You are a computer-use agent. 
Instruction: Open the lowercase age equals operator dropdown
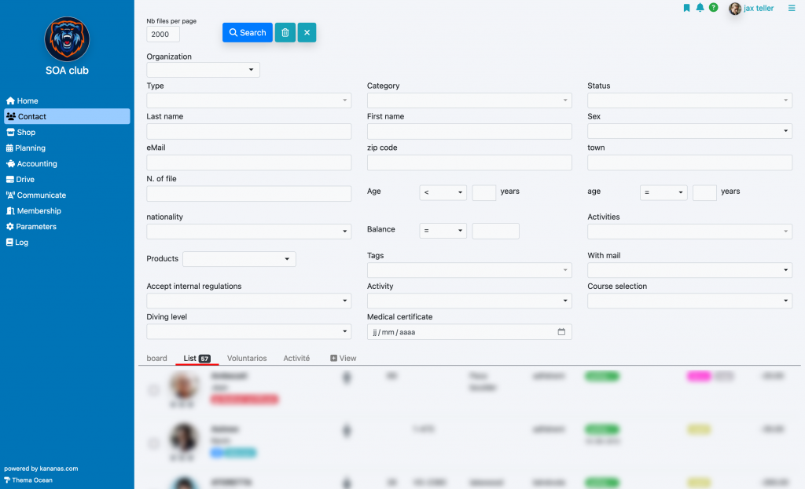tap(663, 192)
